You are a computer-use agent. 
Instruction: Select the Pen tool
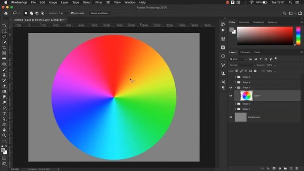click(x=4, y=108)
